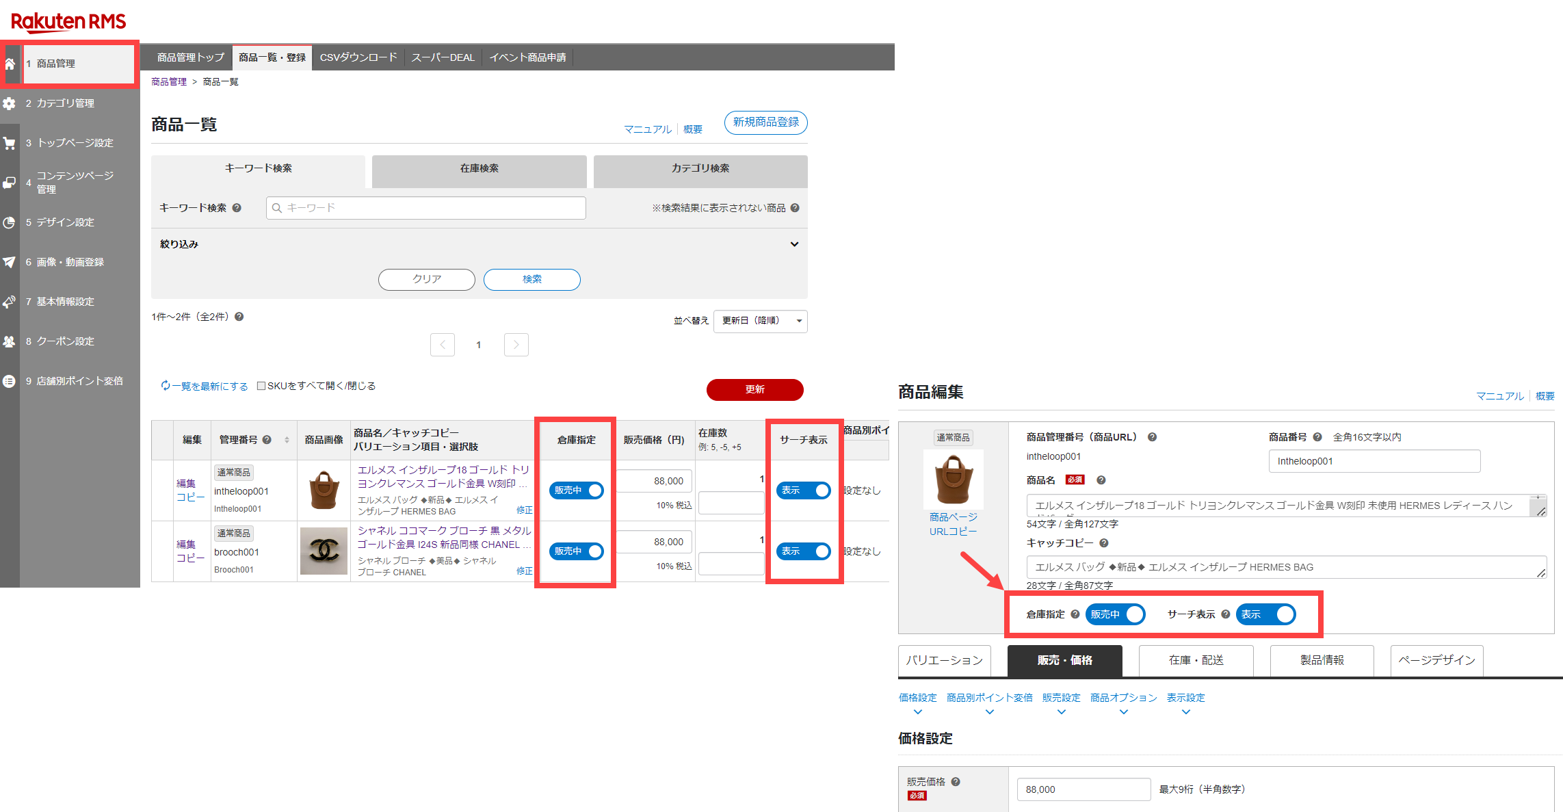
Task: Jump to 価格設定 section anchor
Action: click(x=918, y=698)
